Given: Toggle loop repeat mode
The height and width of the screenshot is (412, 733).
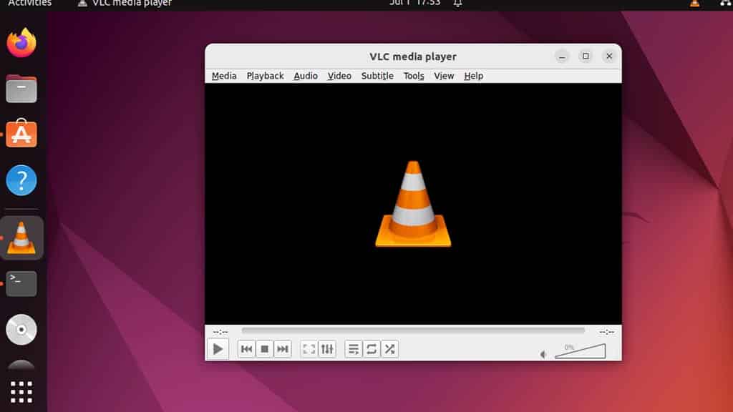Looking at the screenshot, I should 372,349.
